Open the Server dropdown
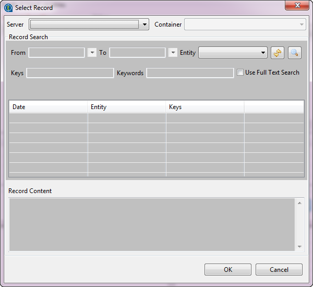This screenshot has height=287, width=313. point(89,25)
